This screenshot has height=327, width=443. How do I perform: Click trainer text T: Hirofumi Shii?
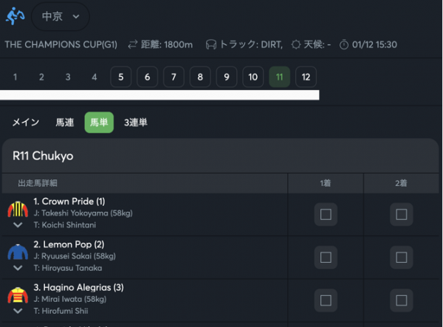click(x=61, y=311)
